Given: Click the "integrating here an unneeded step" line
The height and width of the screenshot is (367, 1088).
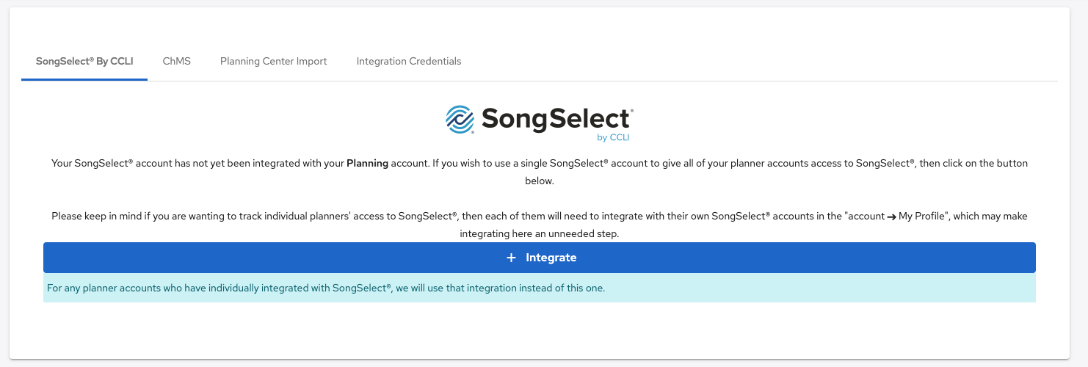Looking at the screenshot, I should (x=540, y=234).
